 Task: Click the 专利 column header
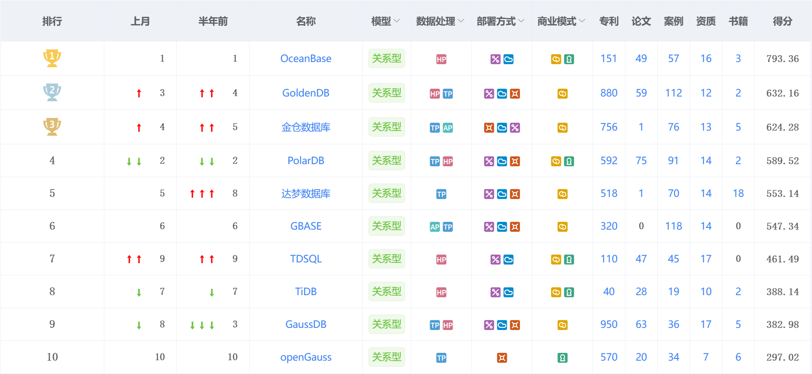coord(609,21)
